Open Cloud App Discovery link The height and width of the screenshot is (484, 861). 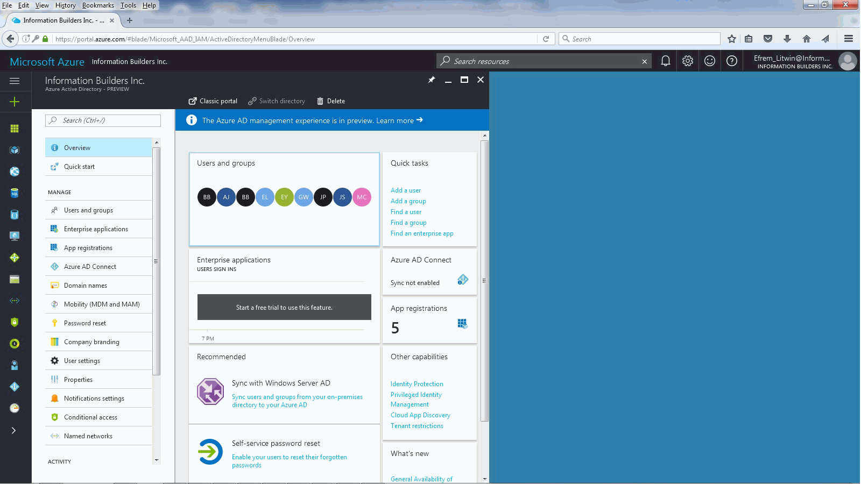click(420, 415)
